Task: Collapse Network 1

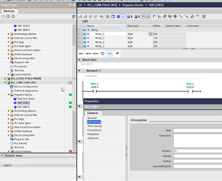Action: (x=79, y=71)
